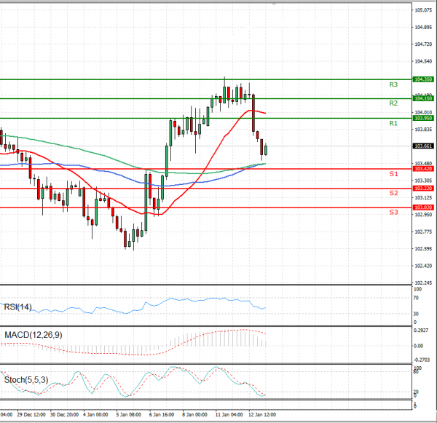Select the R3 resistance label

click(393, 85)
